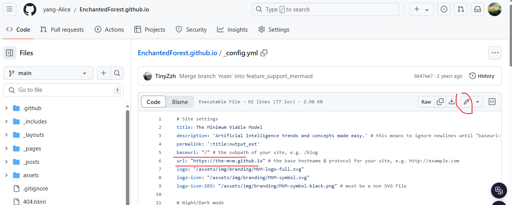Image resolution: width=512 pixels, height=205 pixels.
Task: Open yang-Alice profile link
Action: (x=57, y=10)
